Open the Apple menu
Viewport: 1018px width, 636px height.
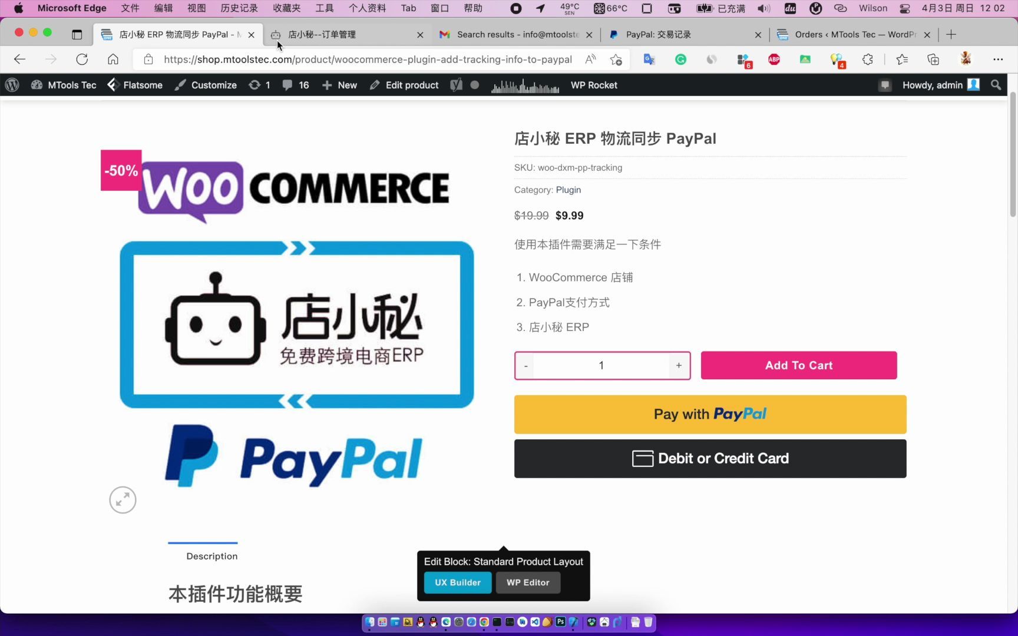[x=18, y=8]
